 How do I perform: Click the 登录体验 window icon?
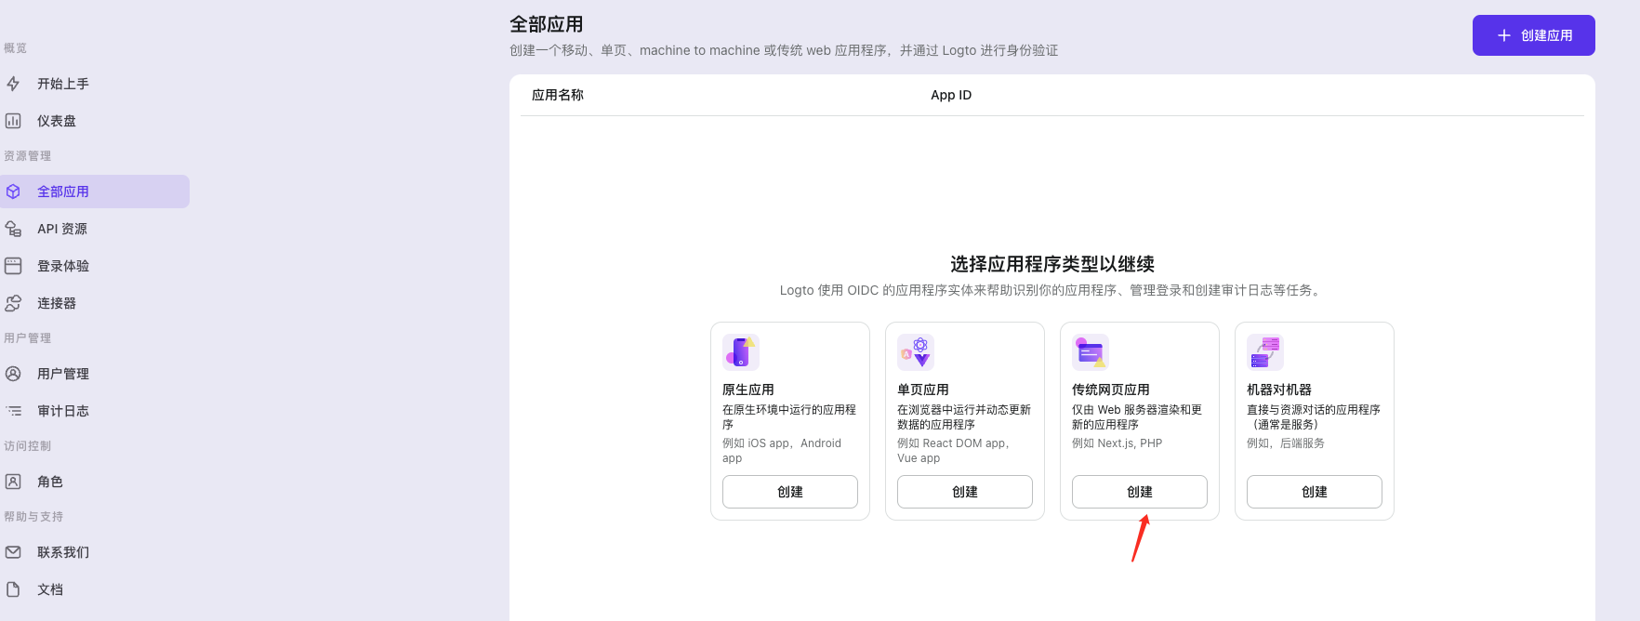click(13, 266)
